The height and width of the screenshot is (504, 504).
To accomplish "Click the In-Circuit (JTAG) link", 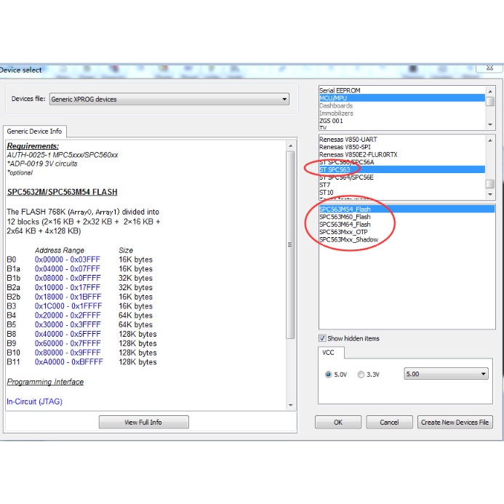I will (35, 401).
